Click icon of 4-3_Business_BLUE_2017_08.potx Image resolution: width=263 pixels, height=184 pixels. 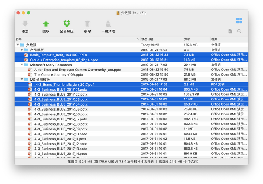30,124
